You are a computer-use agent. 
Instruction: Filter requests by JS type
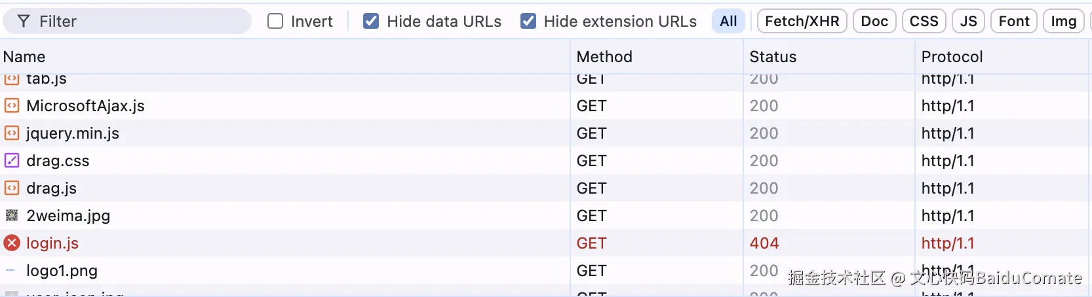968,22
